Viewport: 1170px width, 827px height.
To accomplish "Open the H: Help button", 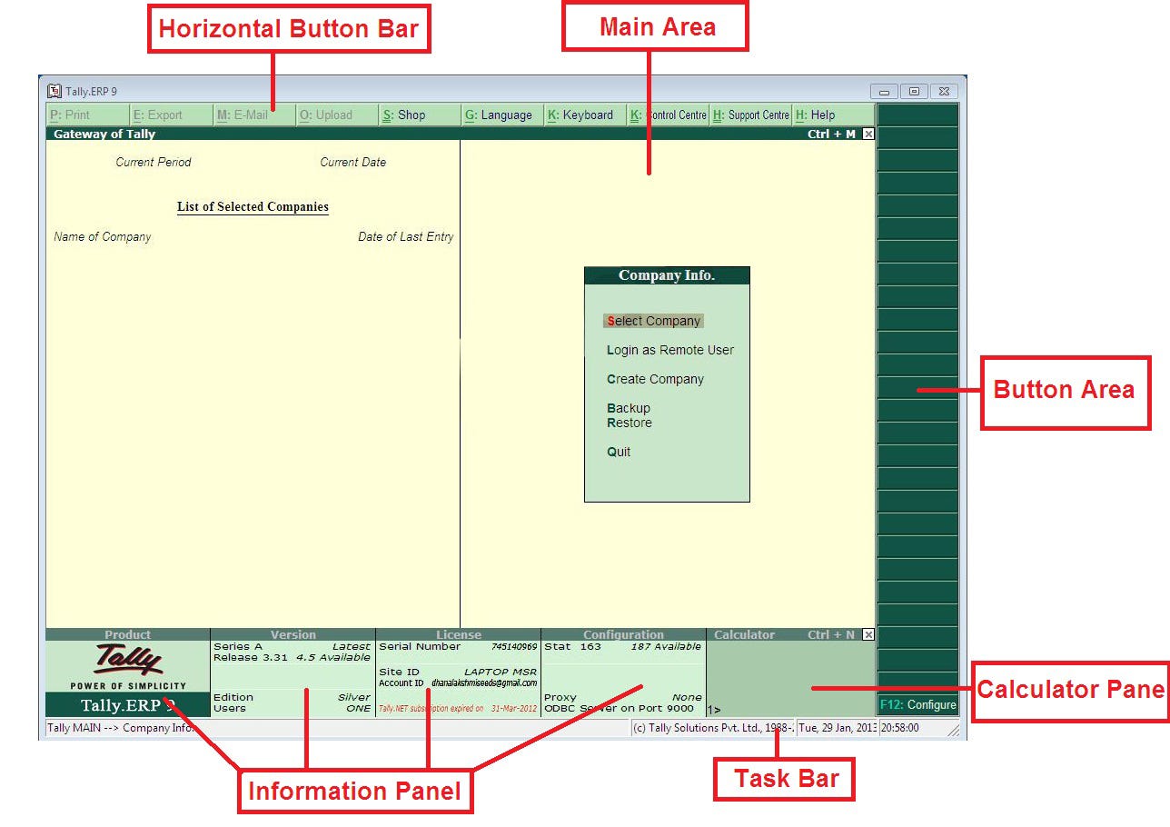I will [x=833, y=115].
